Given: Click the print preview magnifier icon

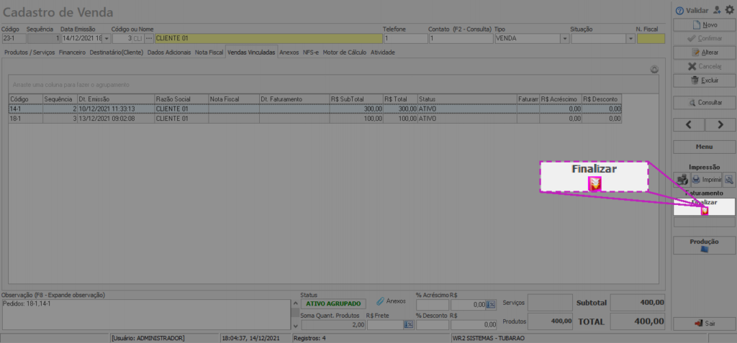Looking at the screenshot, I should coord(728,179).
